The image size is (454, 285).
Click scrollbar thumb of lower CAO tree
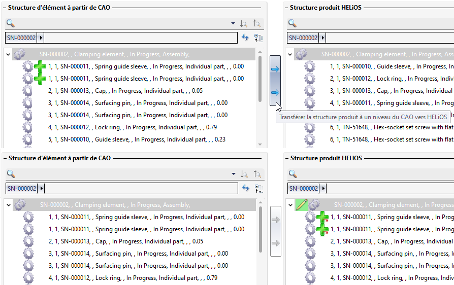(261, 229)
